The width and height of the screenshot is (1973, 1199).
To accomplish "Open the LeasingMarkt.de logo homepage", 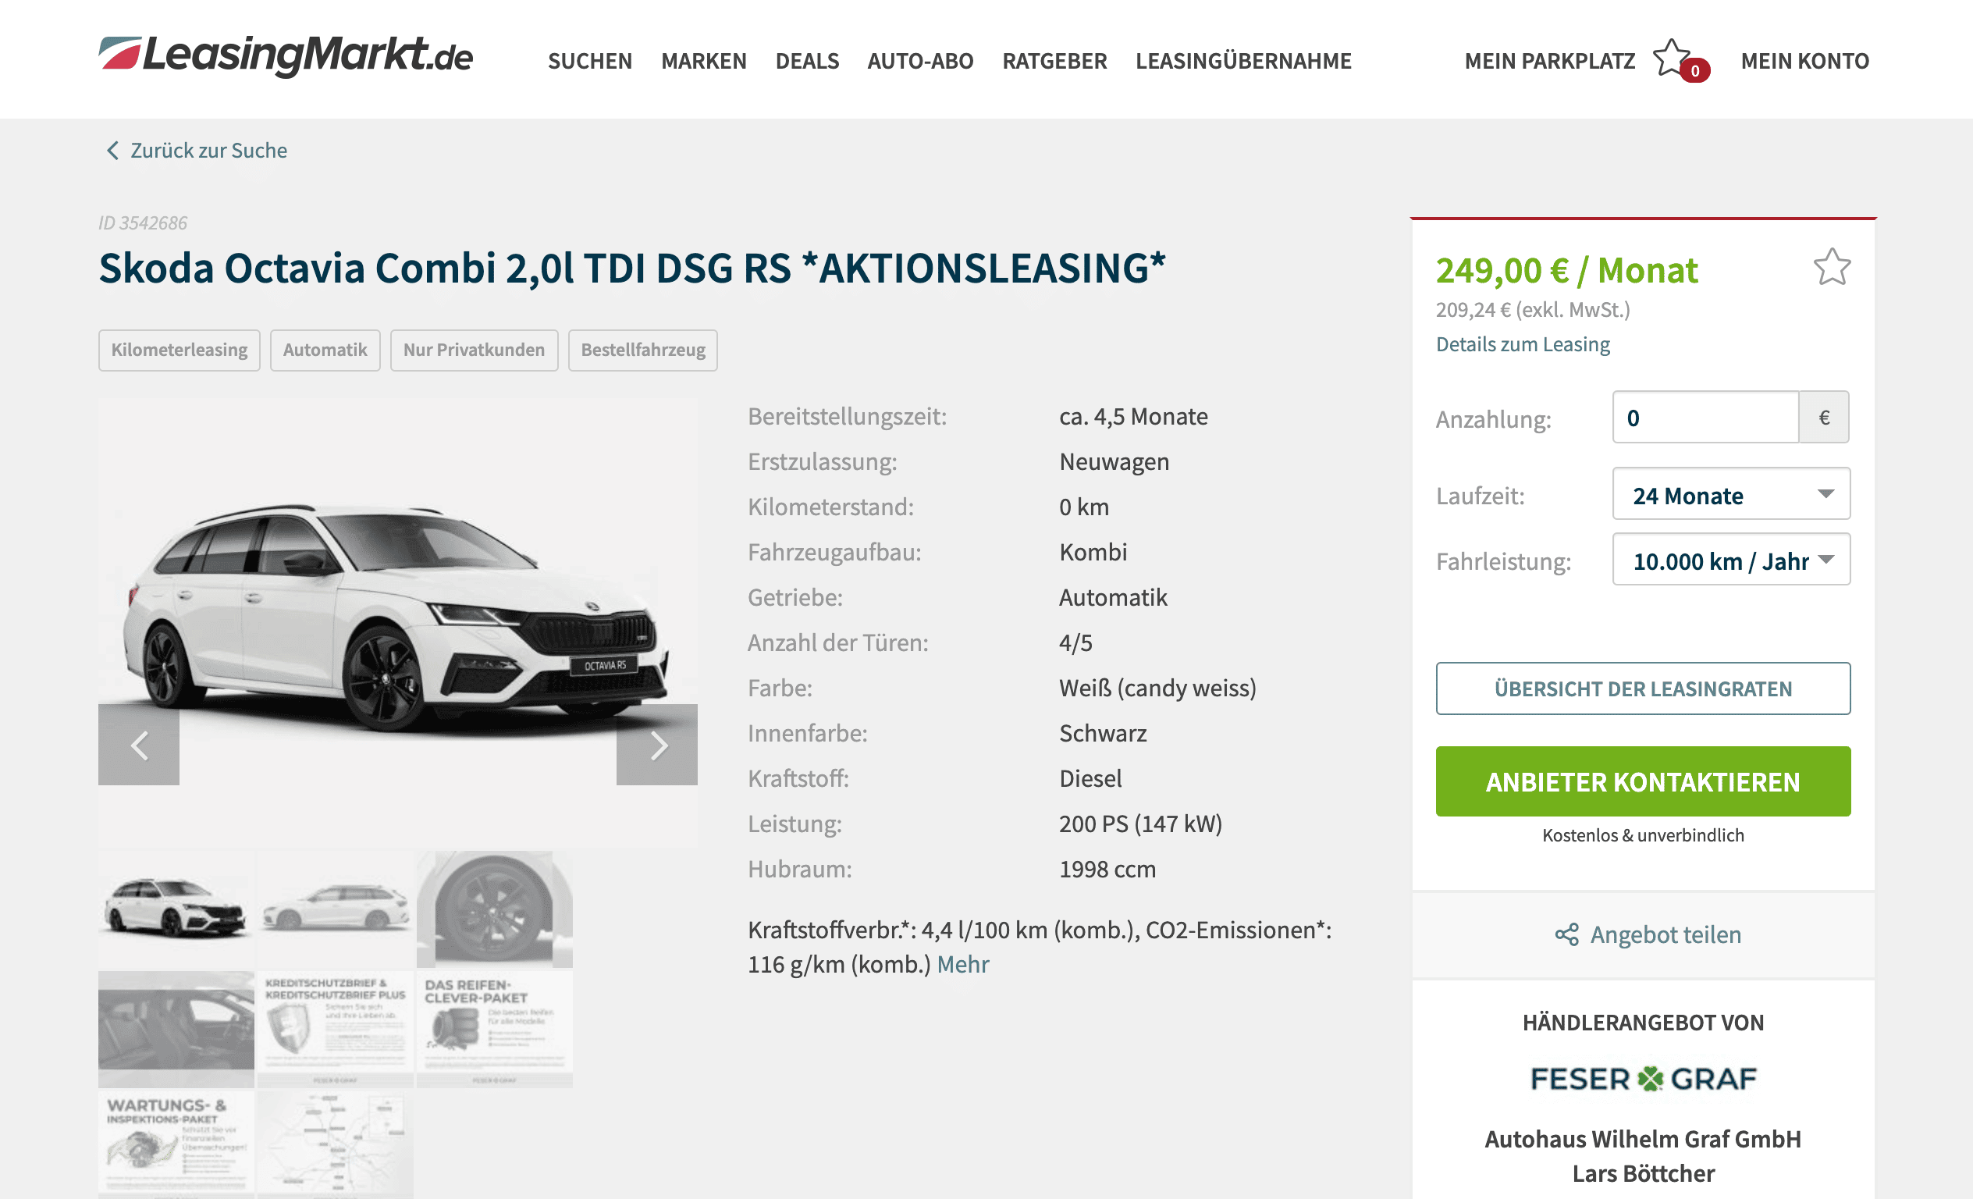I will click(x=285, y=56).
